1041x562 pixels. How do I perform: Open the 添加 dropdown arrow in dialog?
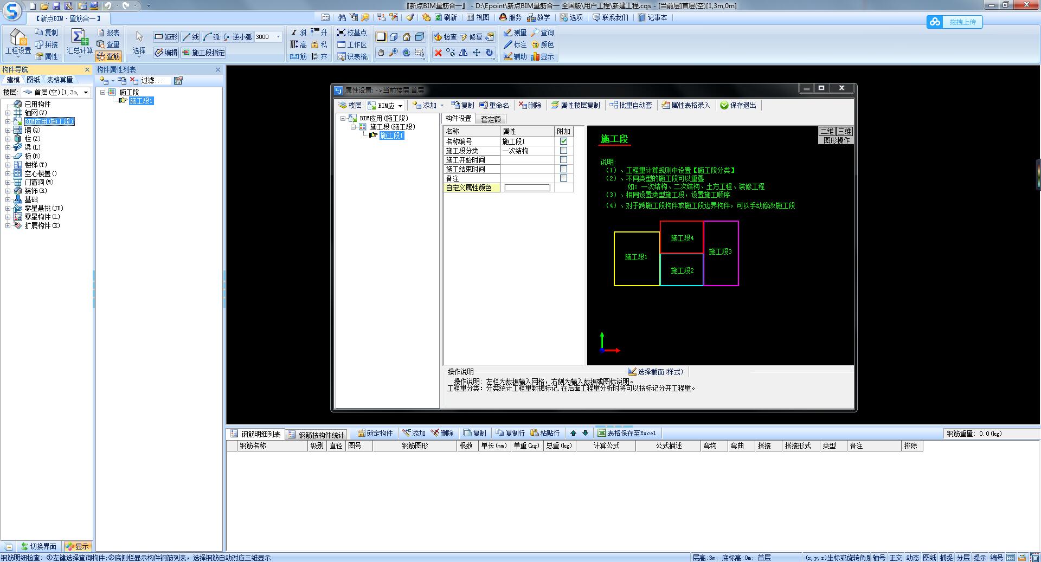[x=442, y=106]
